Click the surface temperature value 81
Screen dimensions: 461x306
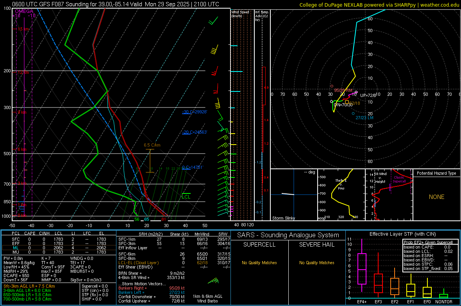click(x=163, y=219)
